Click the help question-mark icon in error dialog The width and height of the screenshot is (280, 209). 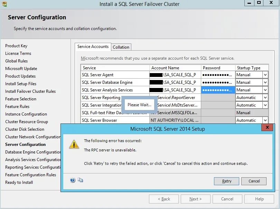[73, 180]
